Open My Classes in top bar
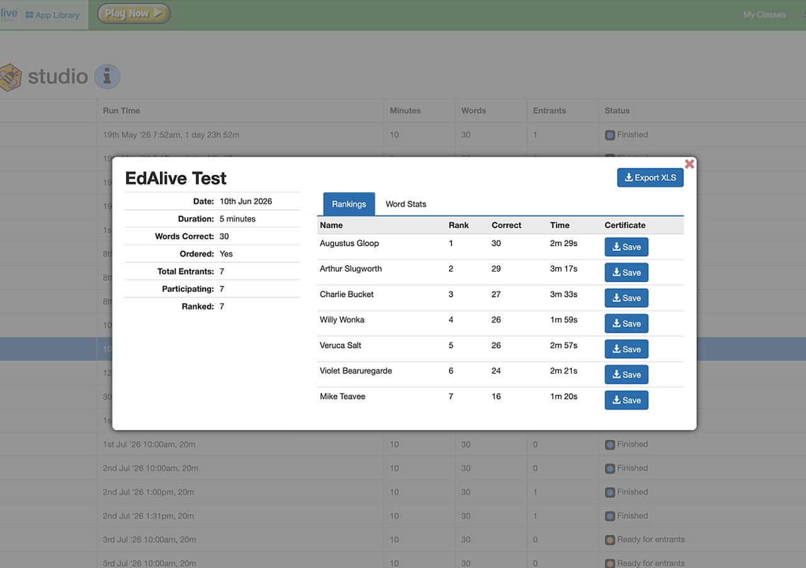The width and height of the screenshot is (806, 568). tap(764, 14)
